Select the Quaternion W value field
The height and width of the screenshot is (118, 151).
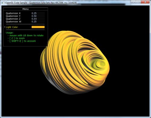click(38, 21)
